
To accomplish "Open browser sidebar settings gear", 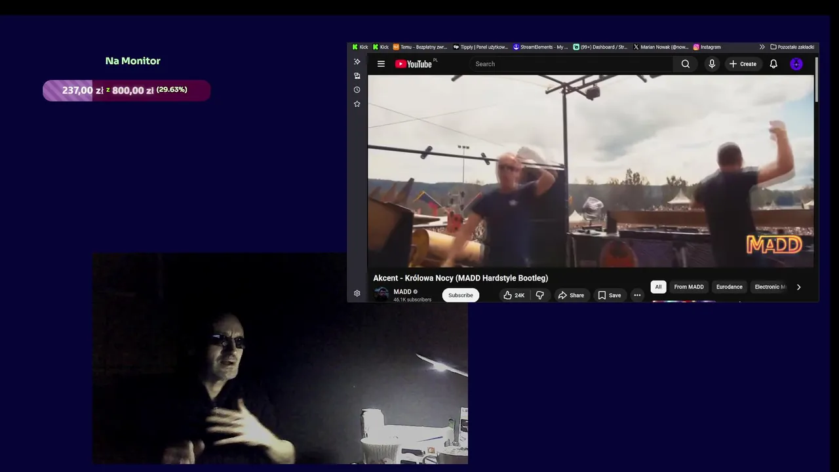I will pos(357,294).
